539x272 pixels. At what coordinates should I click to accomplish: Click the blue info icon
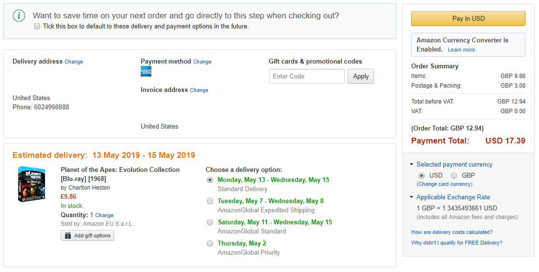[x=19, y=16]
